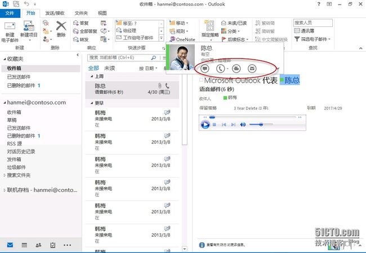This screenshot has width=366, height=253.
Task: Mute the voicemail player speaker
Action: pos(243,125)
